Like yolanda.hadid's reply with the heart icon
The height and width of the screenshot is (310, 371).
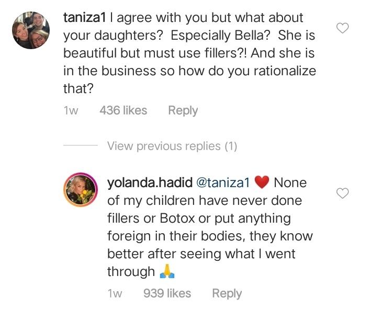pyautogui.click(x=342, y=193)
